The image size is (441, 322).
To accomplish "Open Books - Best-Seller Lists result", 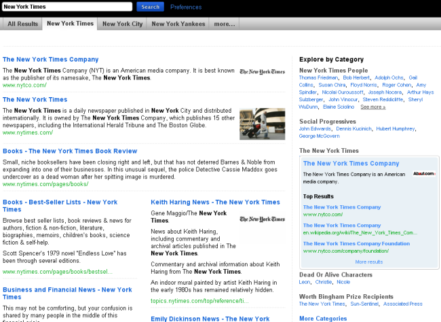I will (x=60, y=206).
